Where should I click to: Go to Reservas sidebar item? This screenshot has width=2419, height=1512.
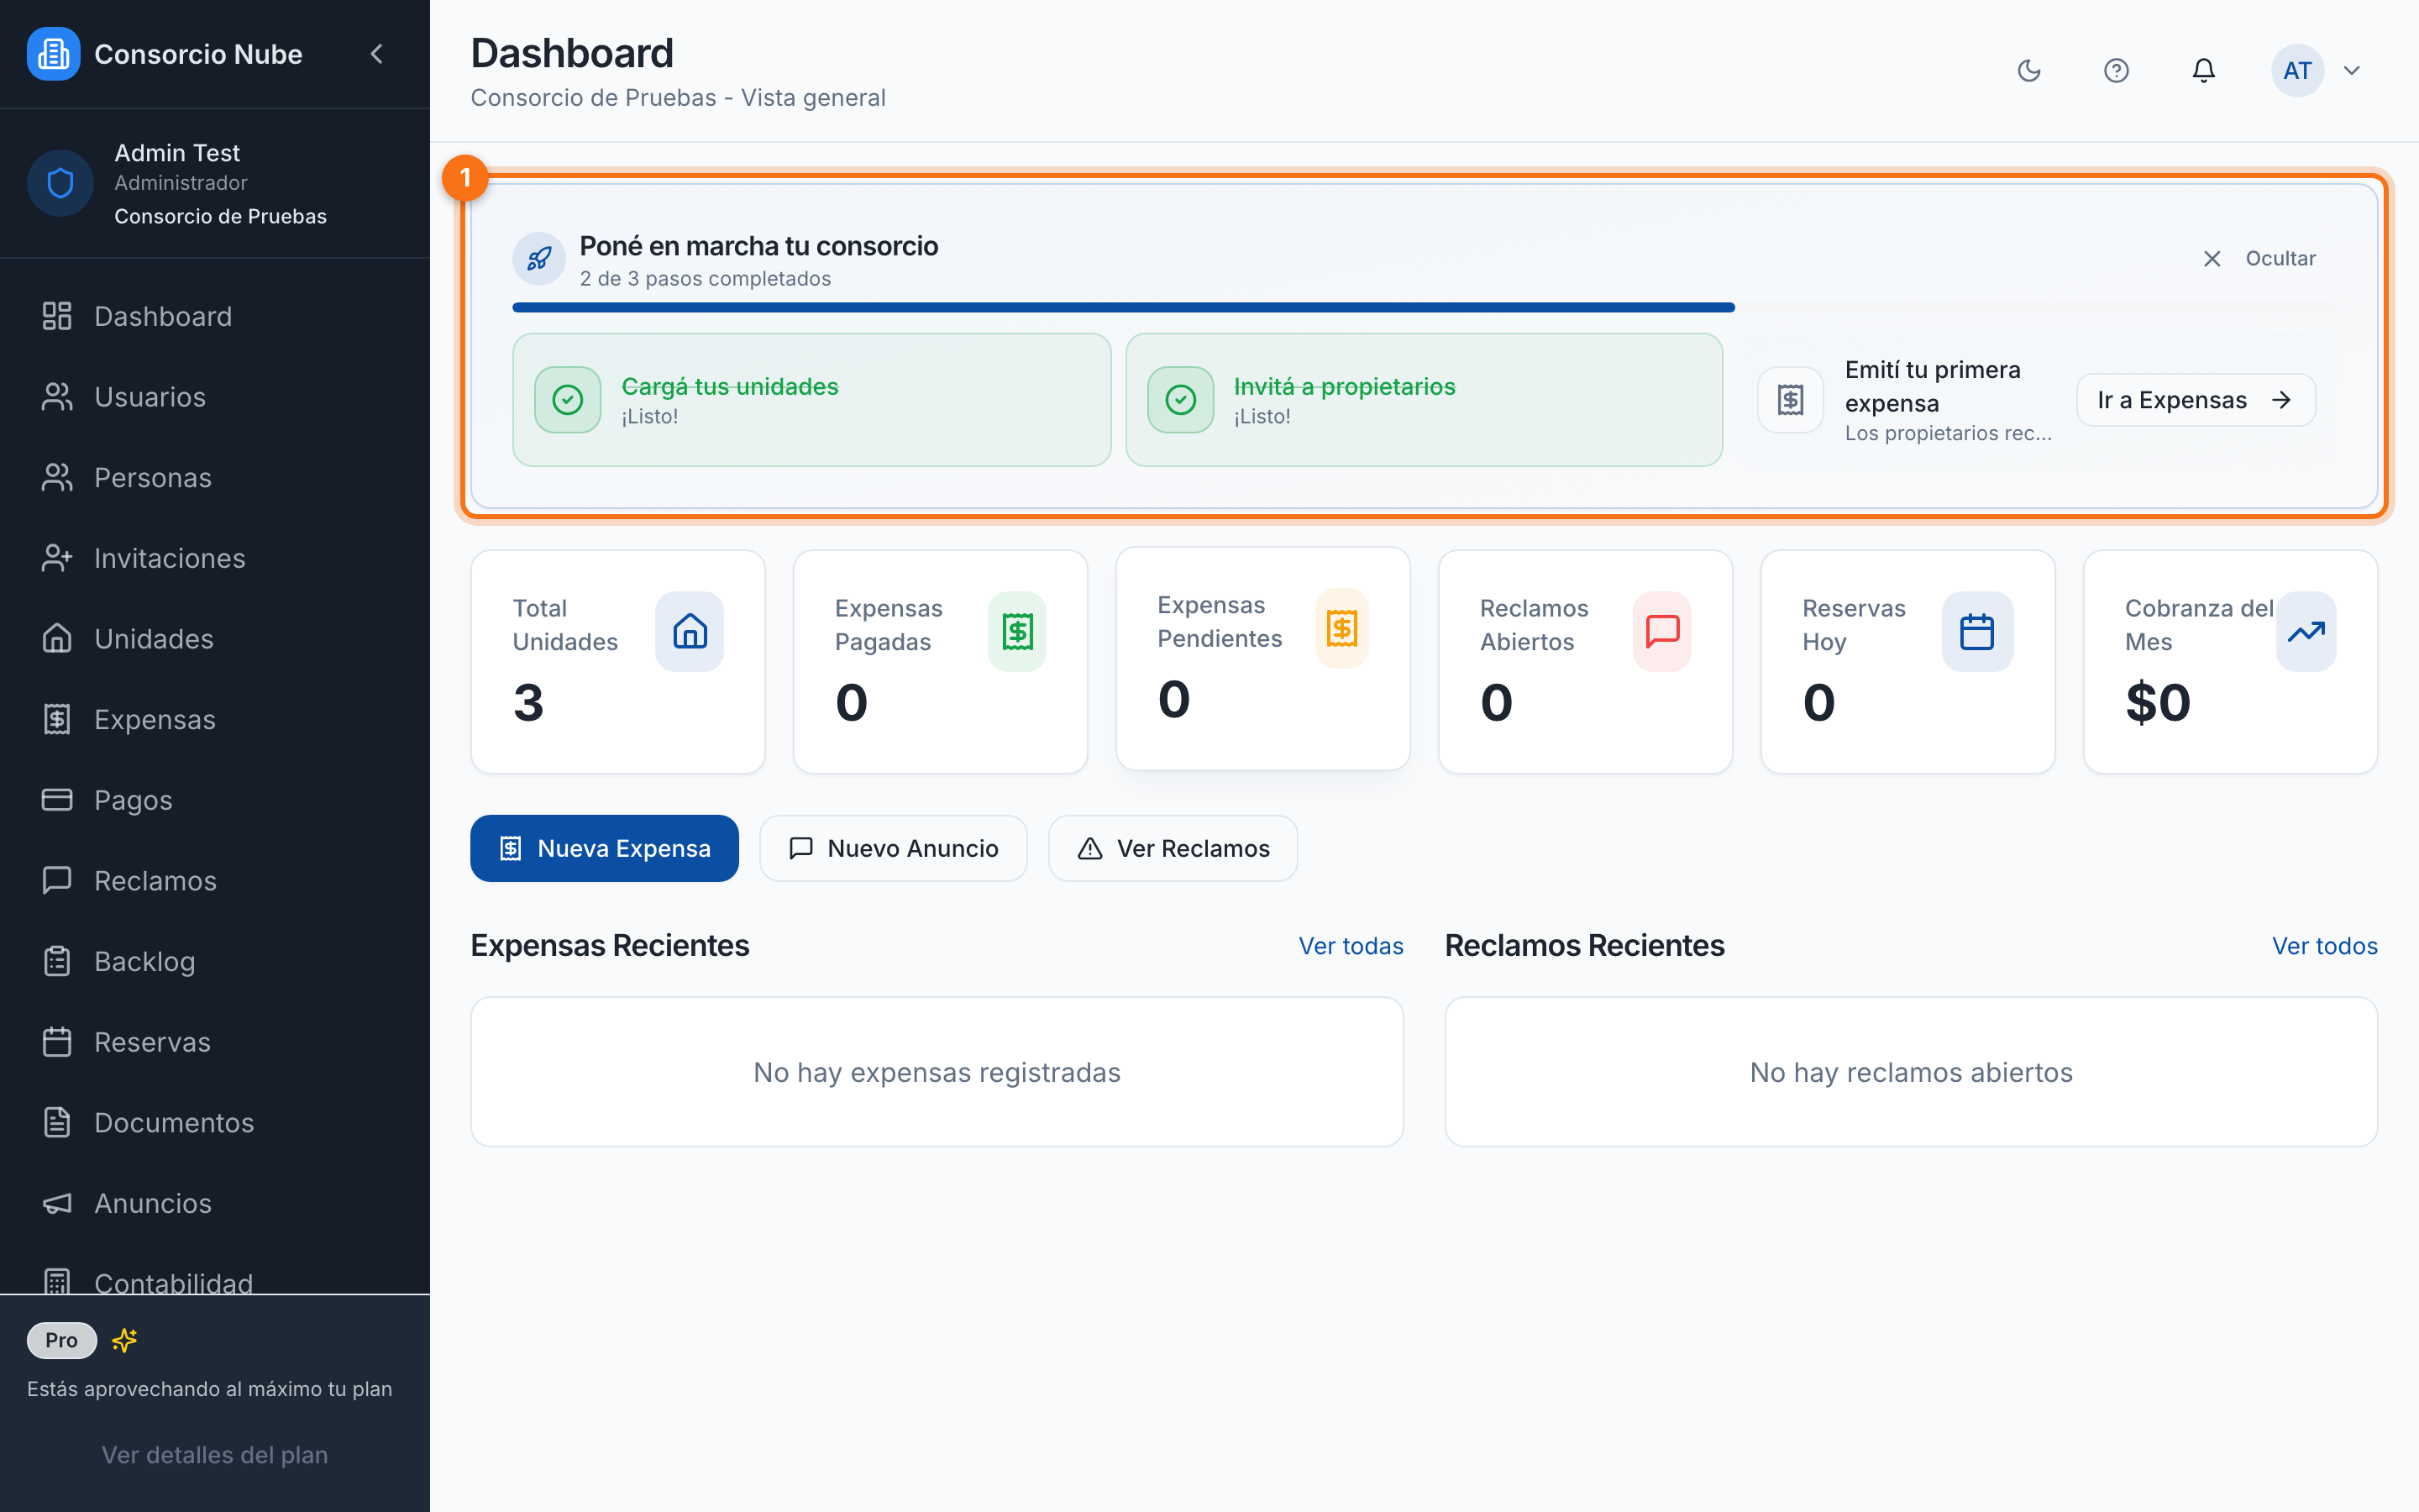[215, 1042]
